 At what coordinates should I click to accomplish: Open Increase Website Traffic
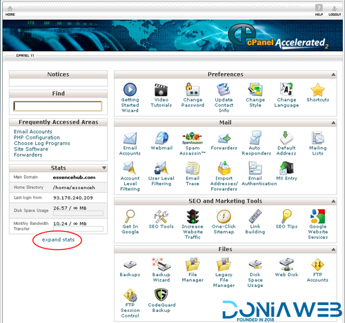(193, 224)
